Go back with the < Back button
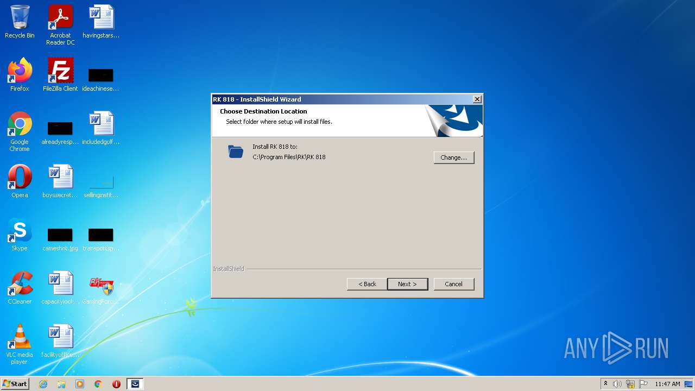The image size is (695, 391). pos(367,284)
